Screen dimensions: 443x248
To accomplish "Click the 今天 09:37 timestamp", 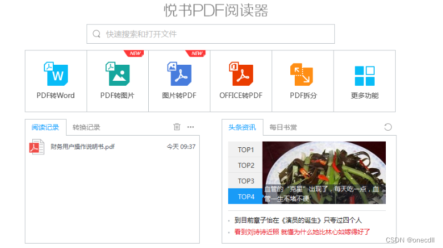I will tap(181, 147).
